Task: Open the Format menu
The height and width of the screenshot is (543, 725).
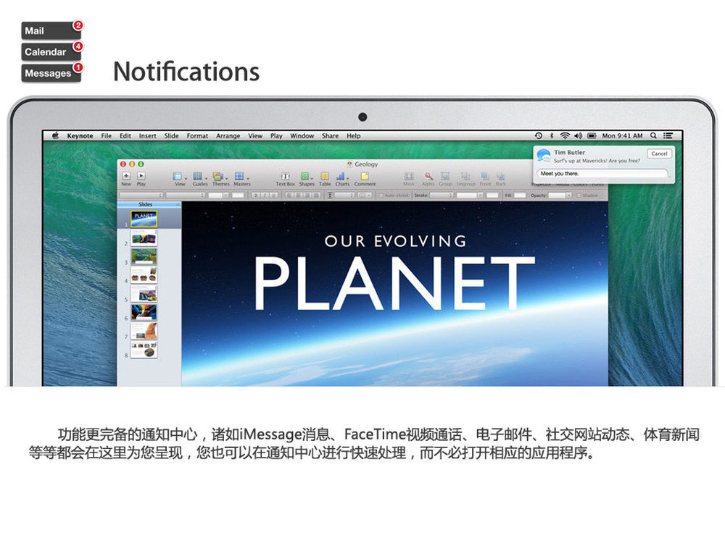Action: point(197,136)
